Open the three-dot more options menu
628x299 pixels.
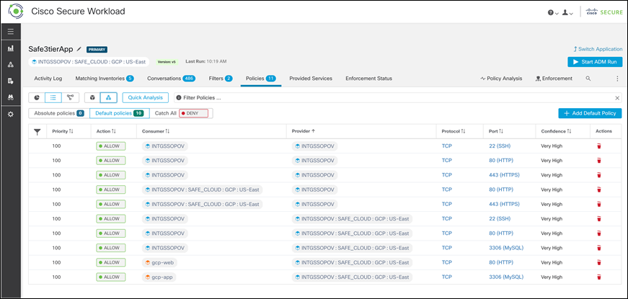tap(617, 79)
